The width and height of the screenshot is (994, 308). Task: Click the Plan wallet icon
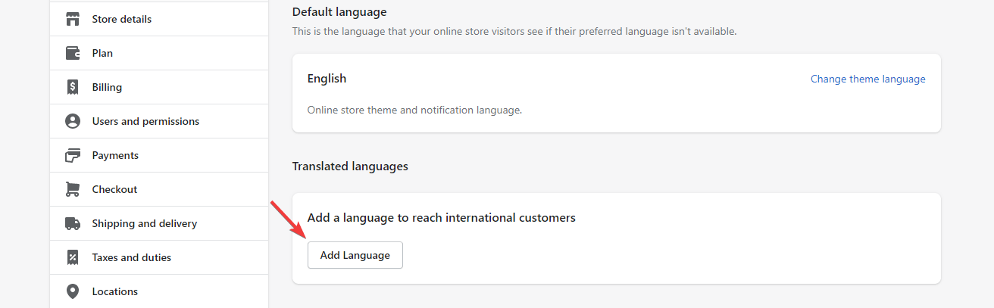[x=73, y=53]
